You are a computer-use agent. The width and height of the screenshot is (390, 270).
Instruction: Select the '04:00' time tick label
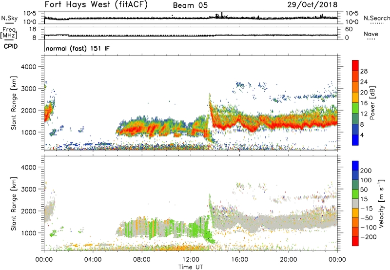click(93, 260)
